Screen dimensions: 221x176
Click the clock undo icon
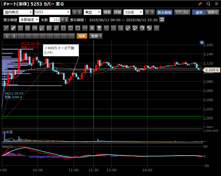[106, 28]
